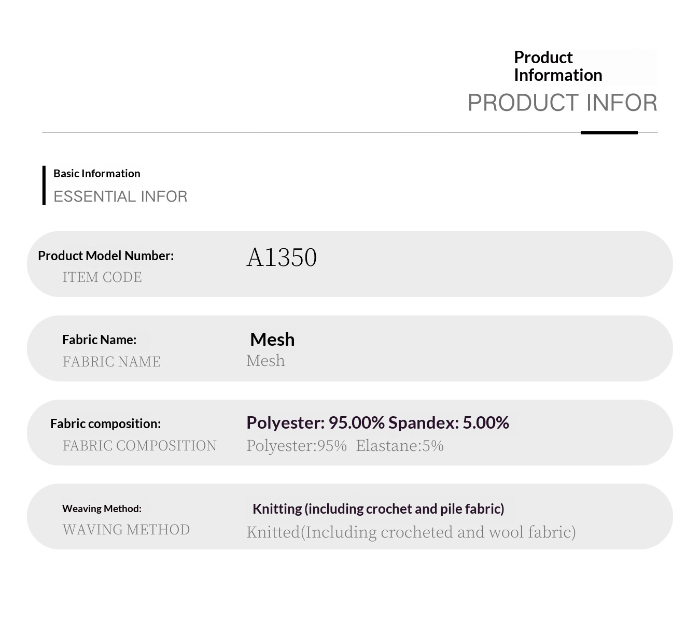The image size is (700, 622).
Task: Click the "Fabric composition:" label
Action: [105, 423]
